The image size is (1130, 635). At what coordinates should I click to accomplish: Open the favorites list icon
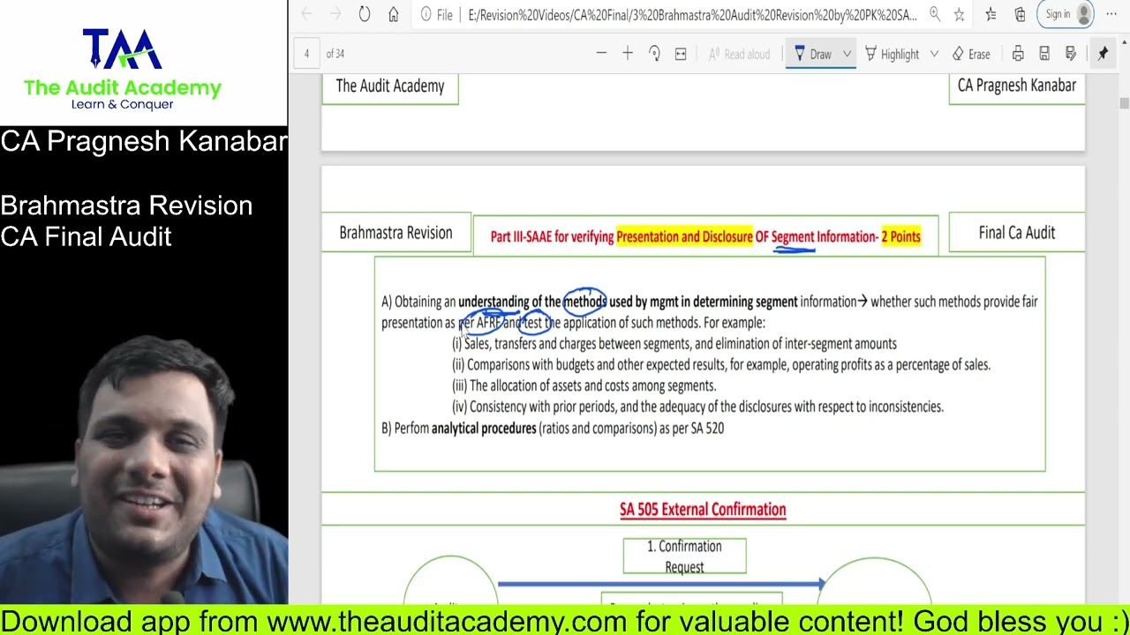tap(991, 14)
